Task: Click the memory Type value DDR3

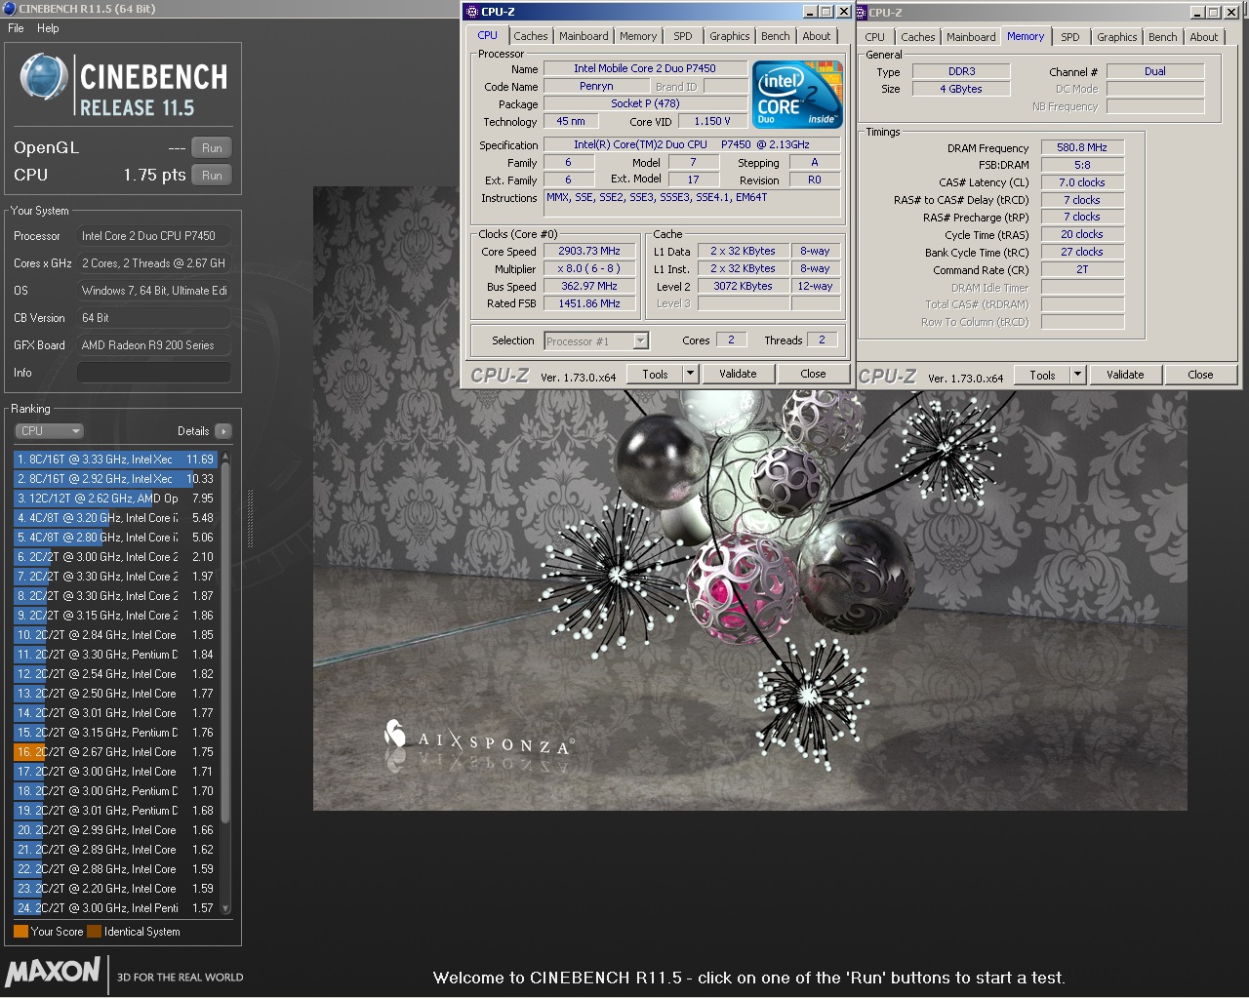Action: click(x=961, y=71)
